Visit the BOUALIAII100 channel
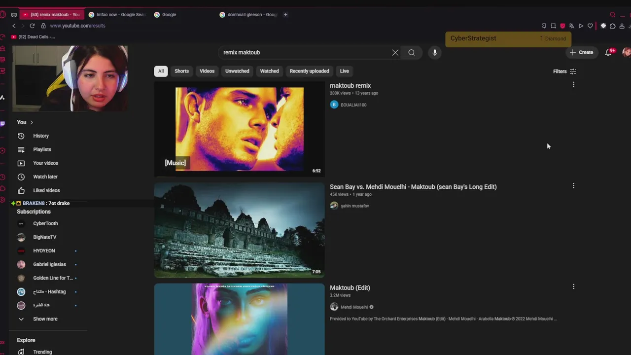Viewport: 631px width, 355px height. tap(353, 105)
